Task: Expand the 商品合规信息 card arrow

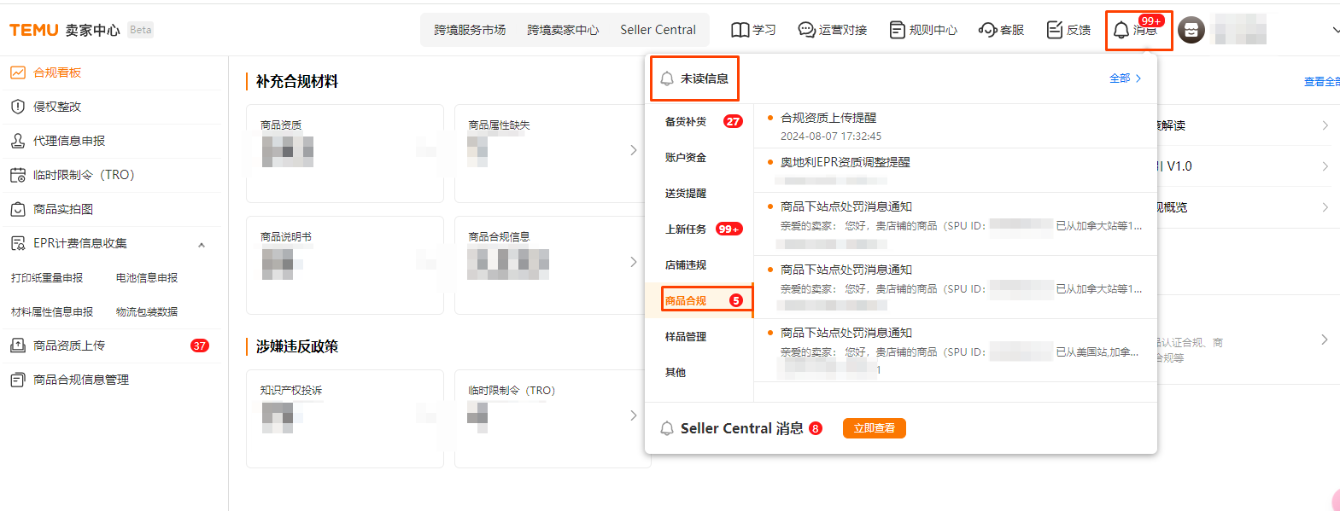Action: [x=632, y=263]
